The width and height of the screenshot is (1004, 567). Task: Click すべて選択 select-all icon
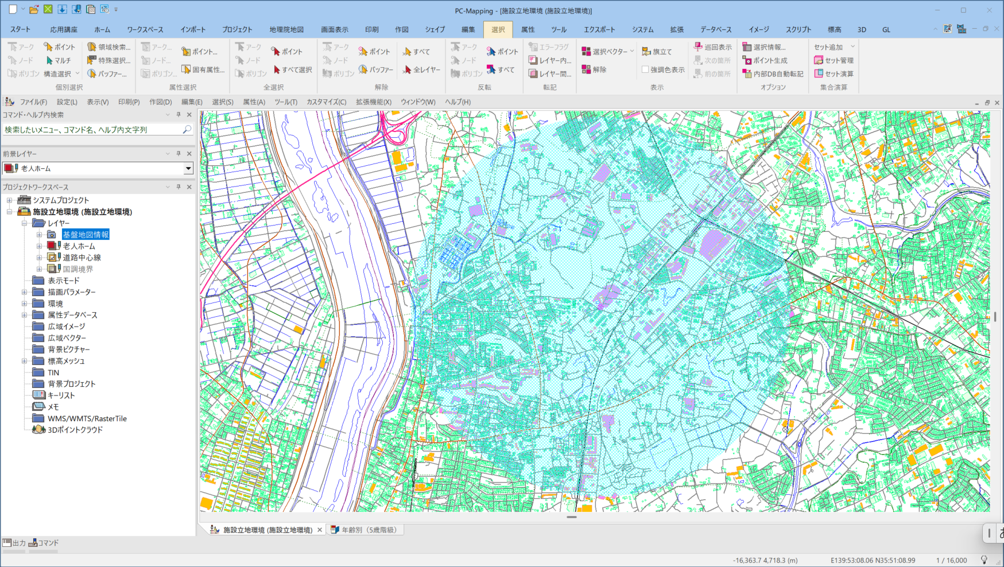[277, 69]
